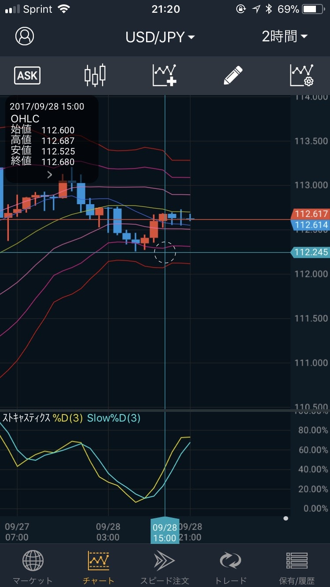Tap the blue 112.614 bid price tag
The width and height of the screenshot is (330, 587).
click(x=310, y=225)
